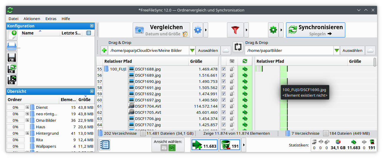Add a folder pair with green plus
Screen dimensions: 383x158
[104, 50]
